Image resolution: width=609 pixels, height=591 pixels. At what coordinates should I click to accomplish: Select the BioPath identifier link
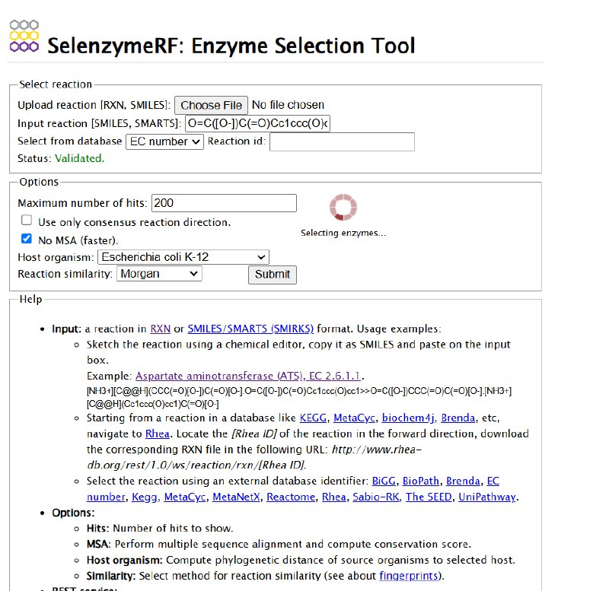coord(421,481)
